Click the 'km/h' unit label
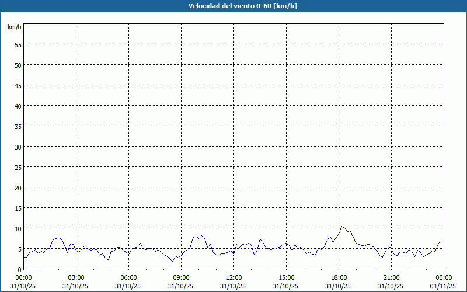This screenshot has width=467, height=292. pos(15,27)
